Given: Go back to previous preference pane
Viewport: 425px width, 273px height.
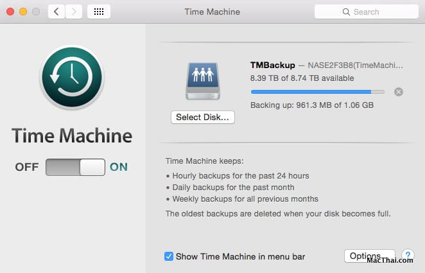Looking at the screenshot, I should coord(56,12).
